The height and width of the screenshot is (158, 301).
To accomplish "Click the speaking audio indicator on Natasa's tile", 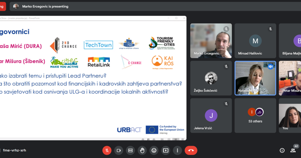I will coord(270,66).
